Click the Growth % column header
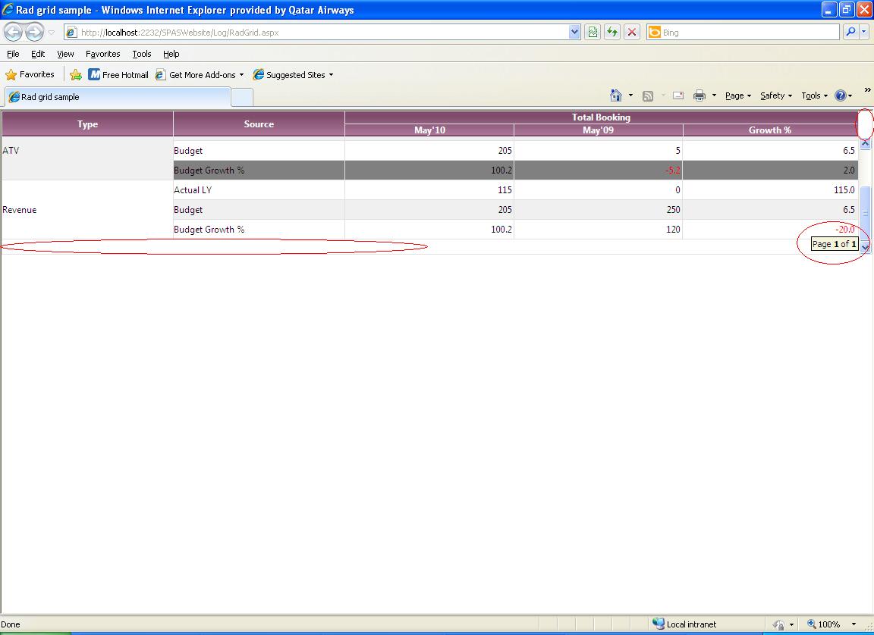The width and height of the screenshot is (874, 635). point(770,130)
